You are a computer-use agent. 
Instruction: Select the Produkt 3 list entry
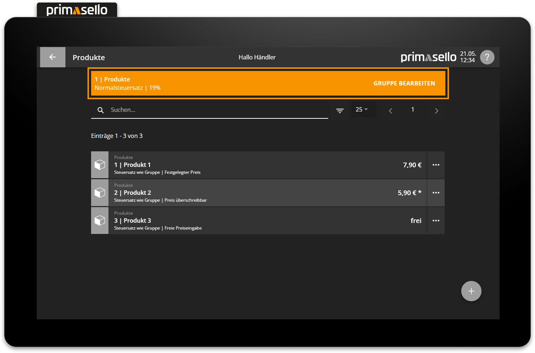[253, 221]
